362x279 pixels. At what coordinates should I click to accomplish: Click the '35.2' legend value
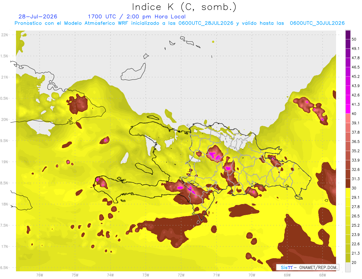click(356, 151)
